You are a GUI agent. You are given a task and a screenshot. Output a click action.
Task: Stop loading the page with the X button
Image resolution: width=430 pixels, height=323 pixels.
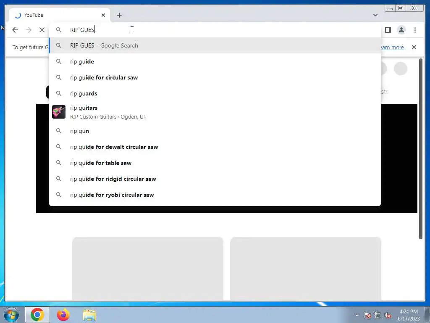click(x=42, y=30)
